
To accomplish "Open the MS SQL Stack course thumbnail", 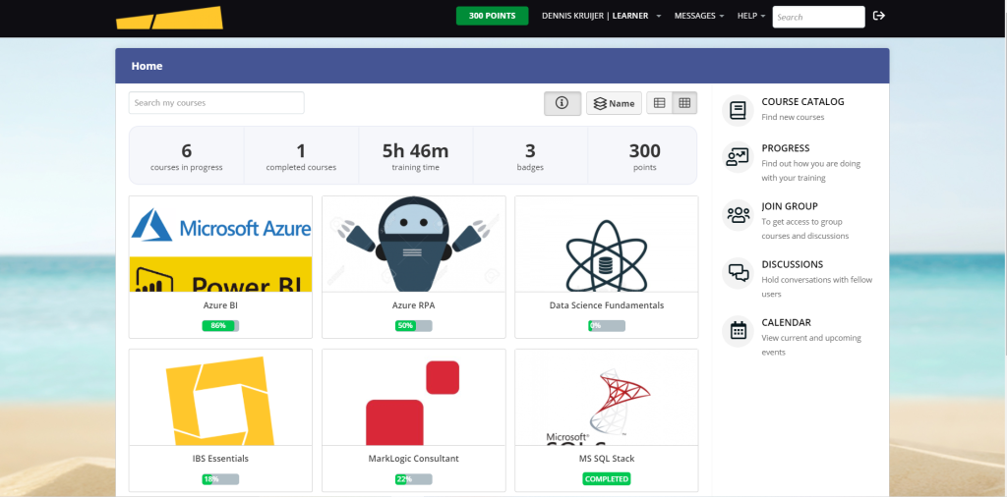I will pos(606,398).
